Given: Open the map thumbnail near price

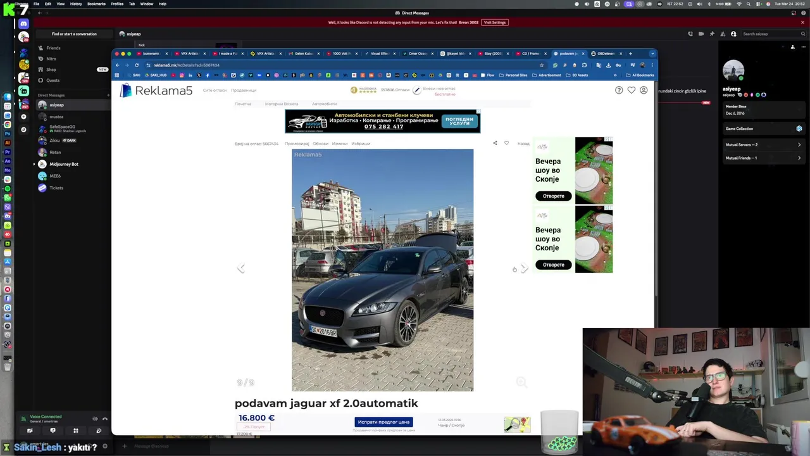Looking at the screenshot, I should pyautogui.click(x=517, y=424).
